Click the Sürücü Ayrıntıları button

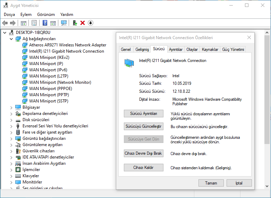click(x=144, y=114)
